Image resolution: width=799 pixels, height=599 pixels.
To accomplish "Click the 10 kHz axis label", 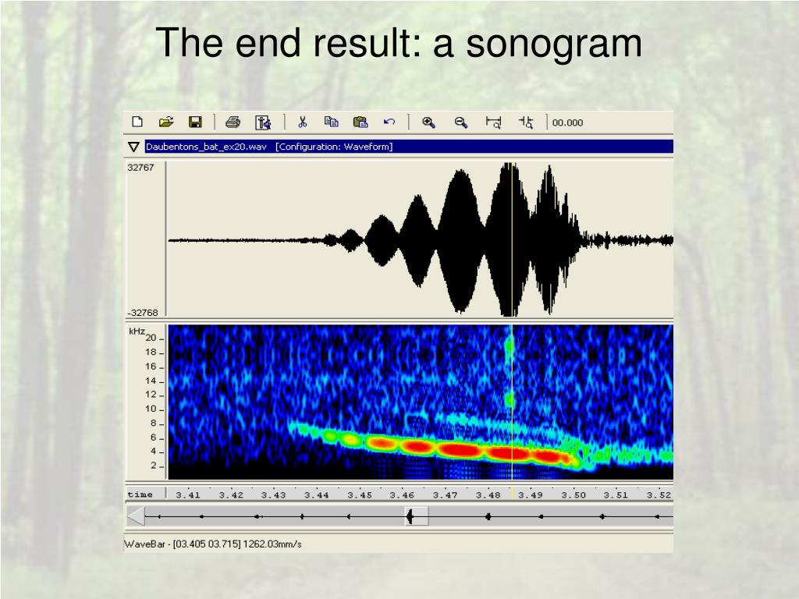I will pos(151,409).
